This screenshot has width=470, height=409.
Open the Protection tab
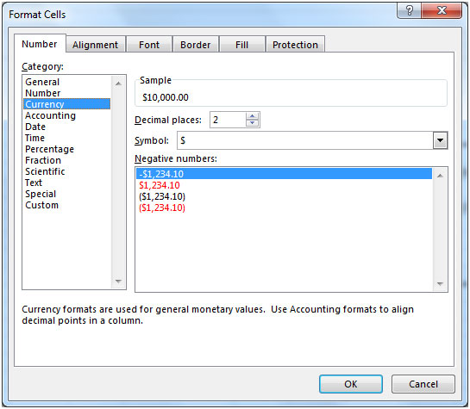click(295, 45)
